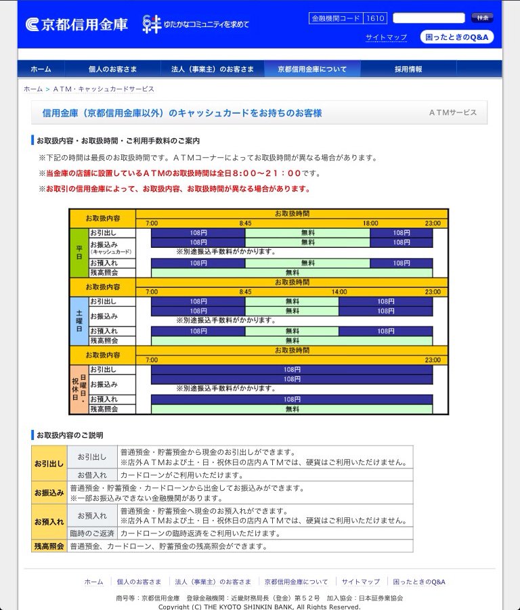Click 臨時のご返済 sub-row cell
The height and width of the screenshot is (610, 520).
92,533
